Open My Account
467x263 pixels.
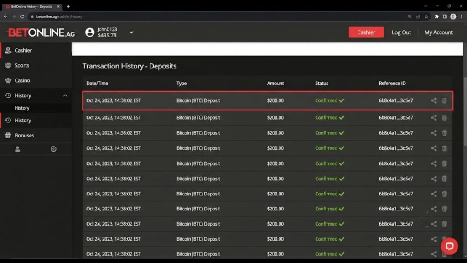[x=438, y=32]
